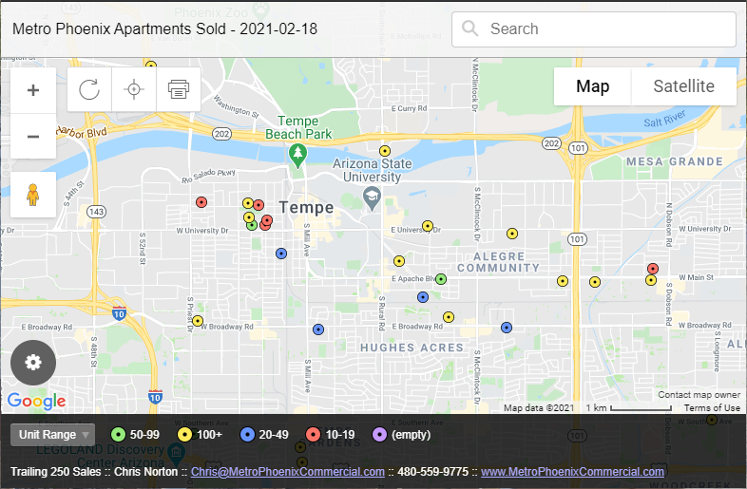
Task: Toggle the (empty) purple legend filter
Action: tap(401, 435)
